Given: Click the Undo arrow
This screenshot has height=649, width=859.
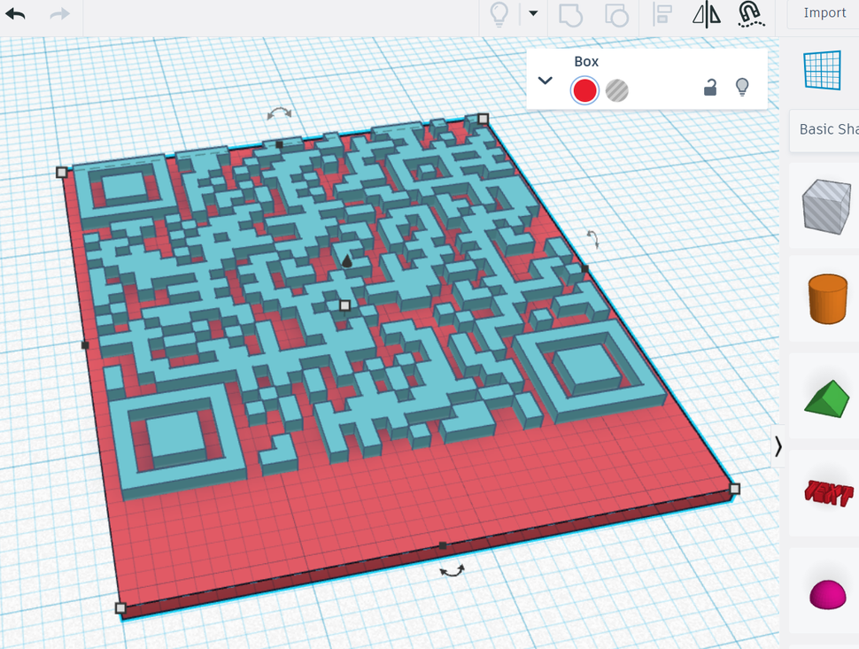Looking at the screenshot, I should (x=16, y=14).
